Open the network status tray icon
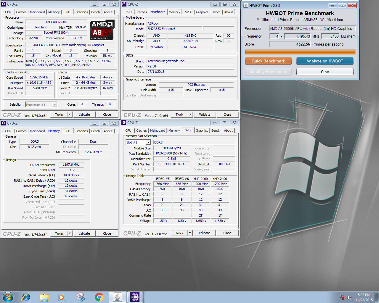The height and width of the screenshot is (303, 379). (x=342, y=297)
